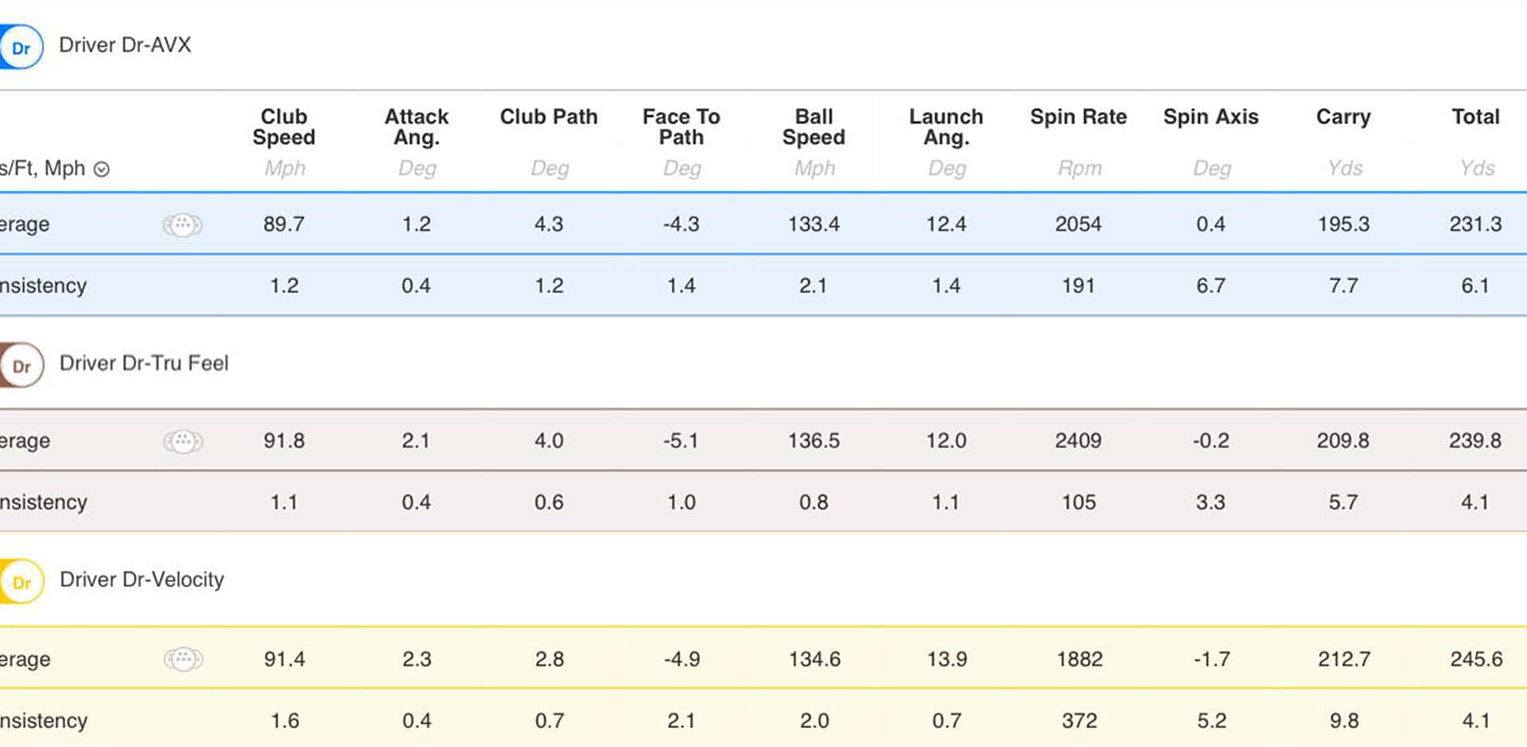Click the Face To Path column header
The height and width of the screenshot is (747, 1527).
click(x=682, y=127)
